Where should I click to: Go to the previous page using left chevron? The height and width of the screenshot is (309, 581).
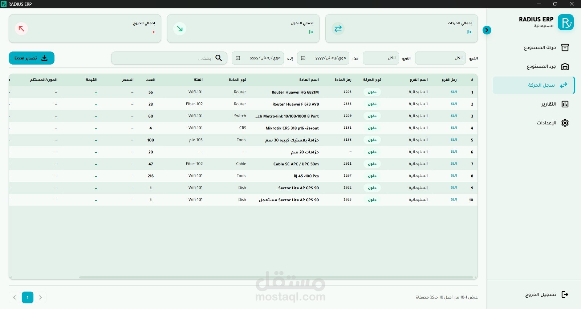[x=15, y=297]
